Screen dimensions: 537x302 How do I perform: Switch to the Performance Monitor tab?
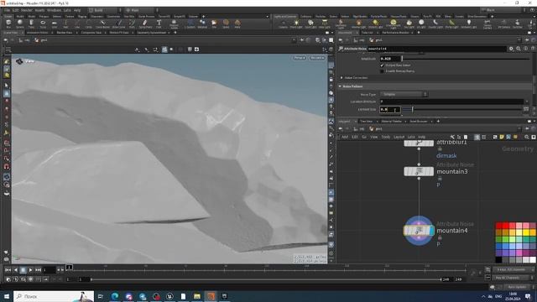pyautogui.click(x=395, y=33)
